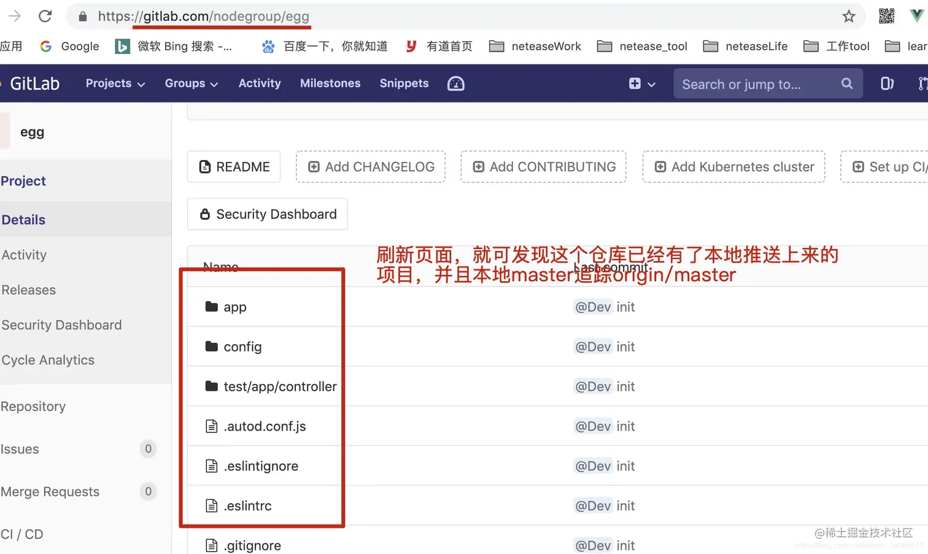Click the .eslintrc file icon

point(212,506)
